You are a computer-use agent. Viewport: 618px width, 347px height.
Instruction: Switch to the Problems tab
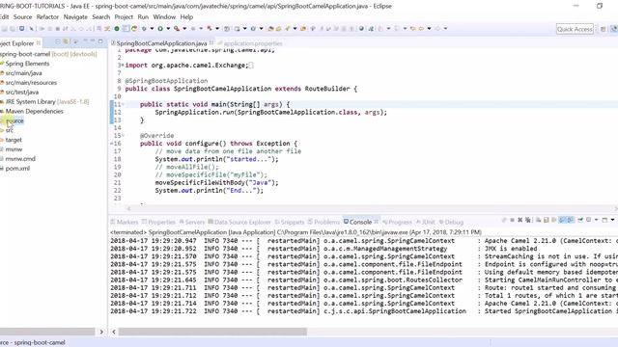point(323,222)
